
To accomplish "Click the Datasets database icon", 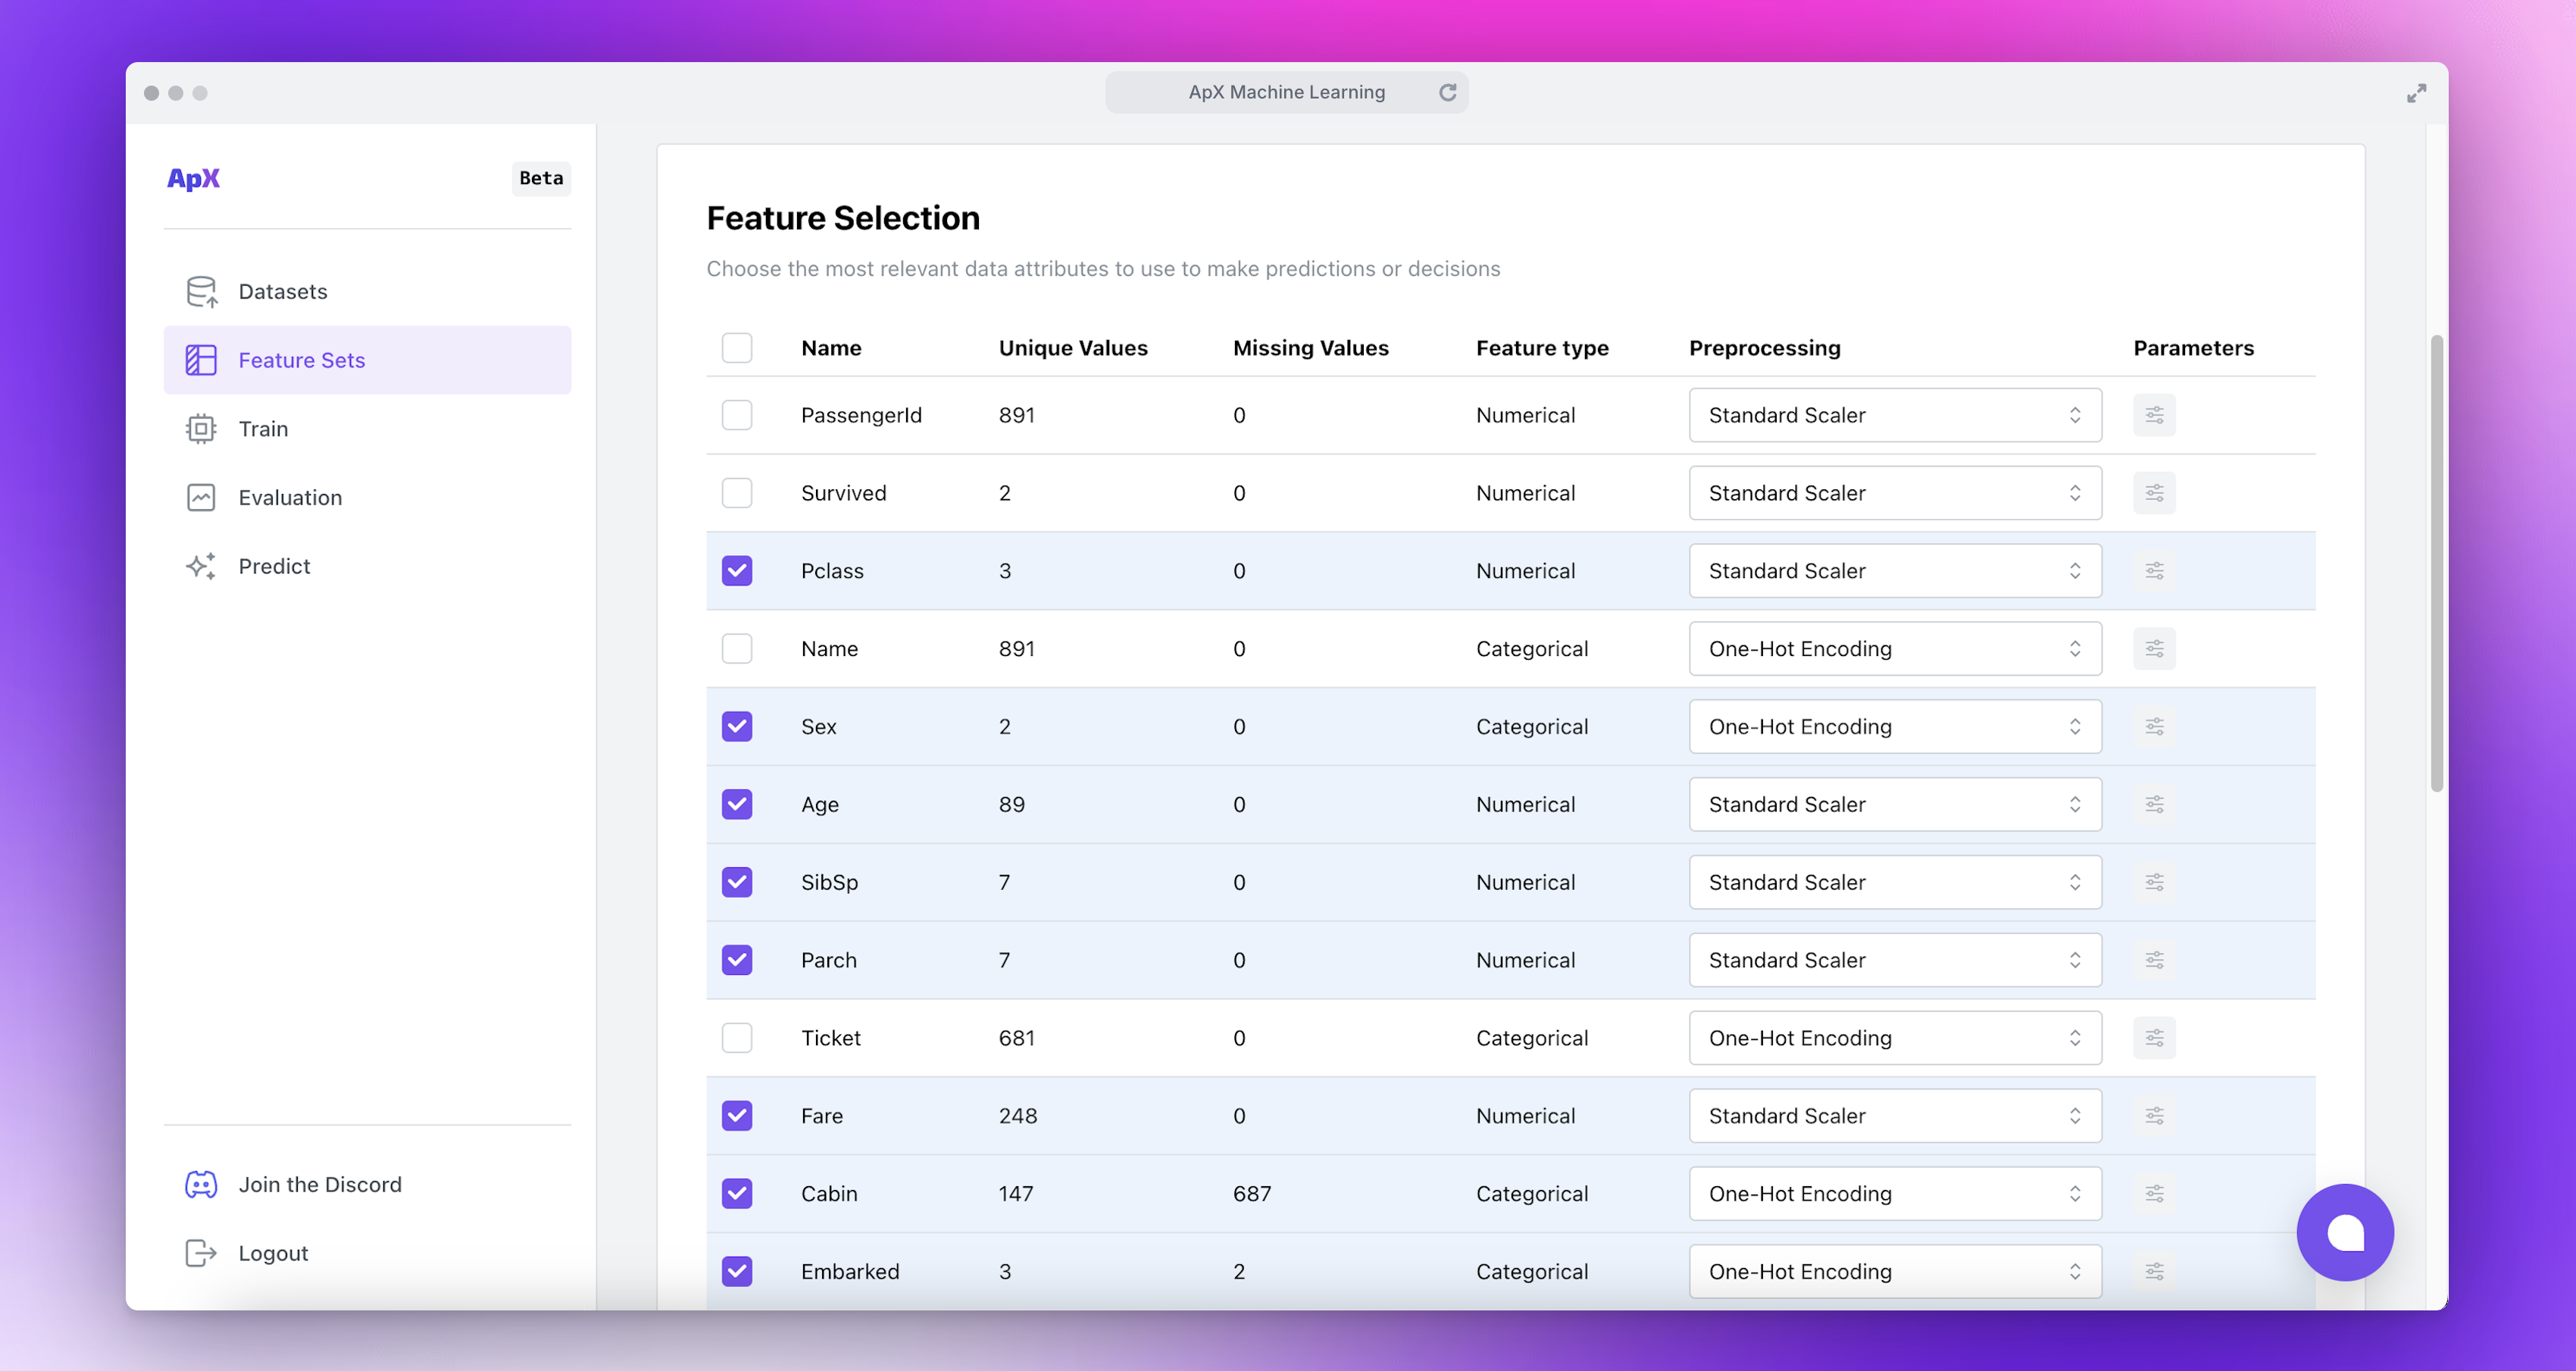I will click(x=201, y=291).
